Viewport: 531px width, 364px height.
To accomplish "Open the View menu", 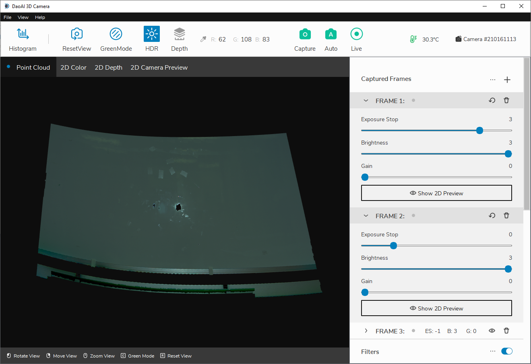I will 23,17.
